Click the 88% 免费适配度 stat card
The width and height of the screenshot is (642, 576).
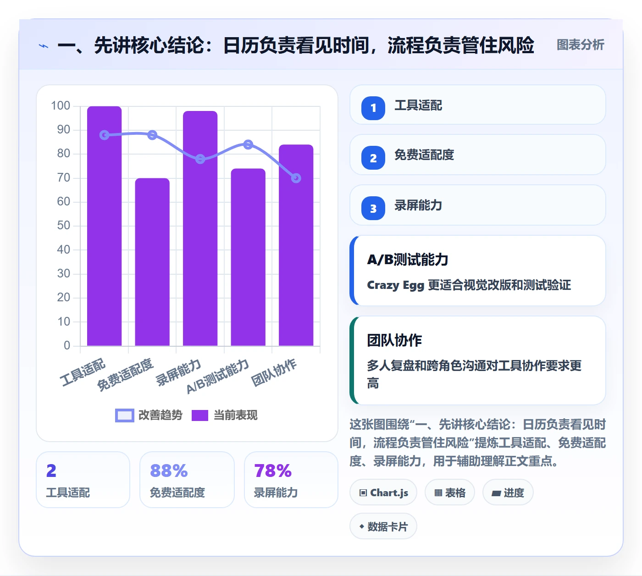click(187, 480)
